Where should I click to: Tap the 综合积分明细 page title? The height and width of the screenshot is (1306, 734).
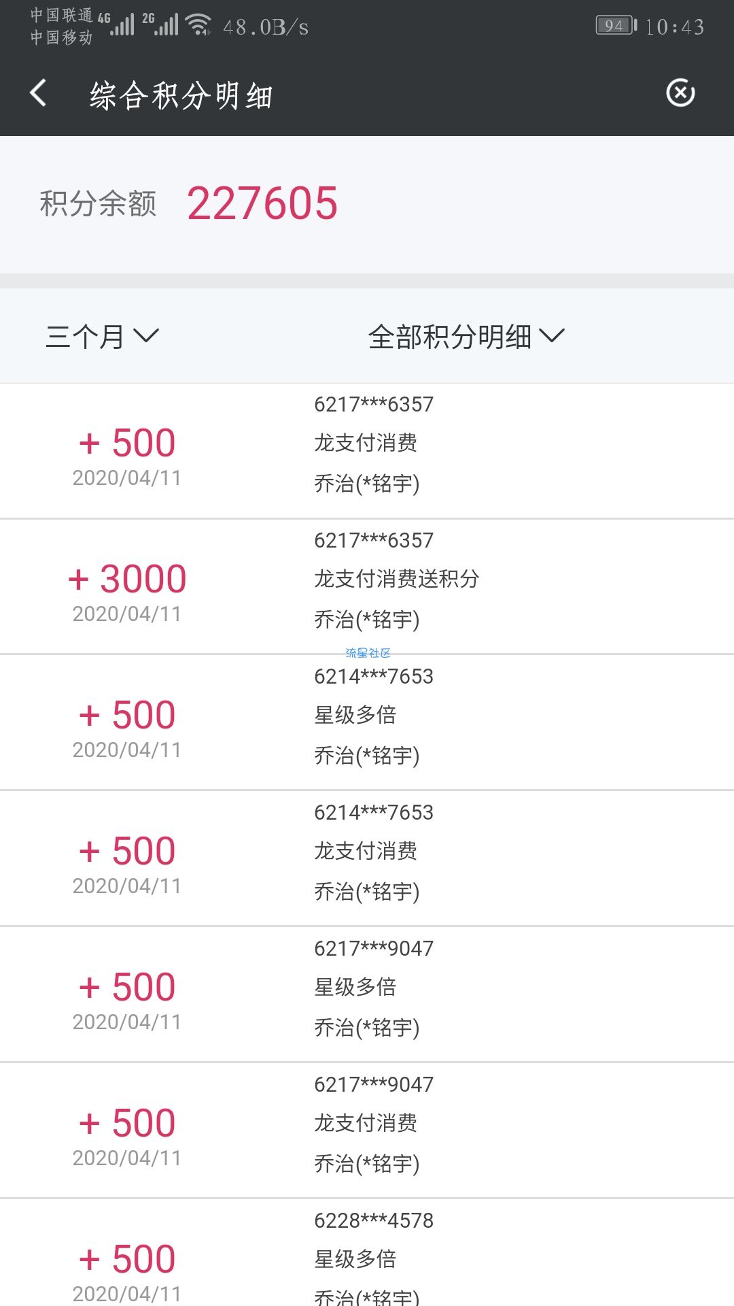[x=181, y=95]
